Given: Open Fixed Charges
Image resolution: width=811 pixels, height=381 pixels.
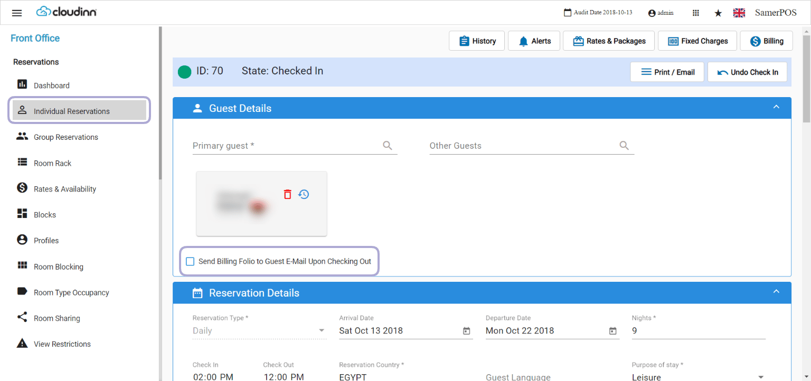Looking at the screenshot, I should [697, 41].
